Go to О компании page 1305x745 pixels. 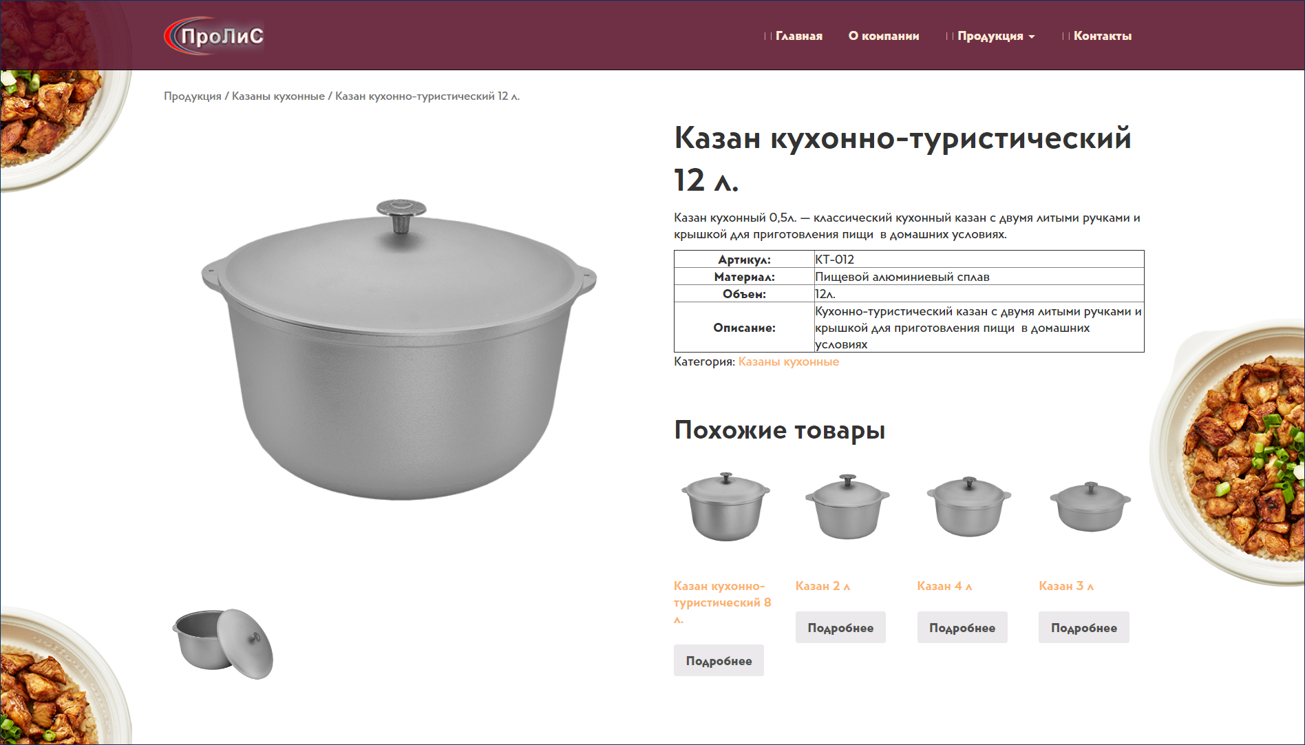click(884, 36)
